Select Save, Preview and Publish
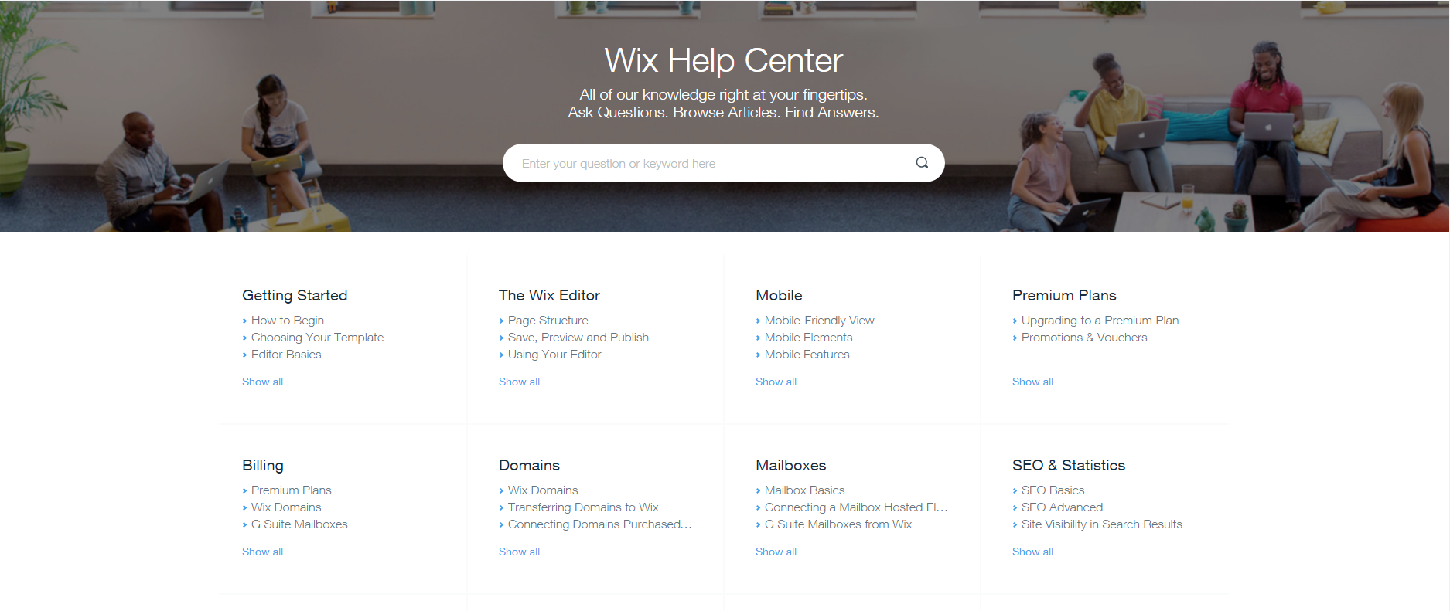This screenshot has width=1450, height=611. click(578, 338)
